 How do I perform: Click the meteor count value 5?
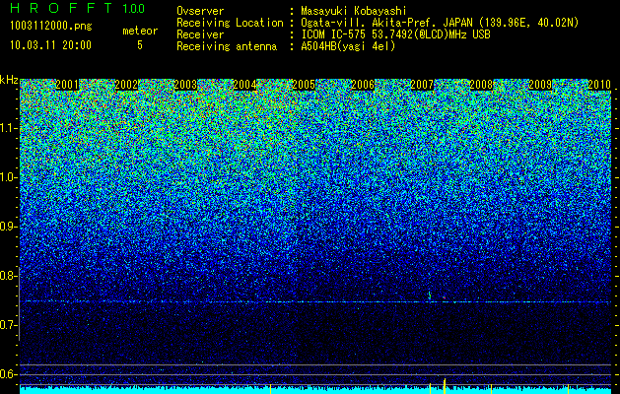(x=140, y=45)
